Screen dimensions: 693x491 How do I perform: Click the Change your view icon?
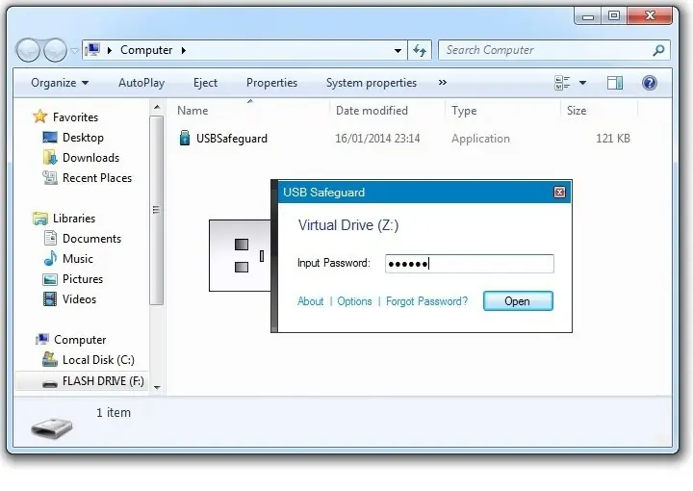[x=562, y=83]
